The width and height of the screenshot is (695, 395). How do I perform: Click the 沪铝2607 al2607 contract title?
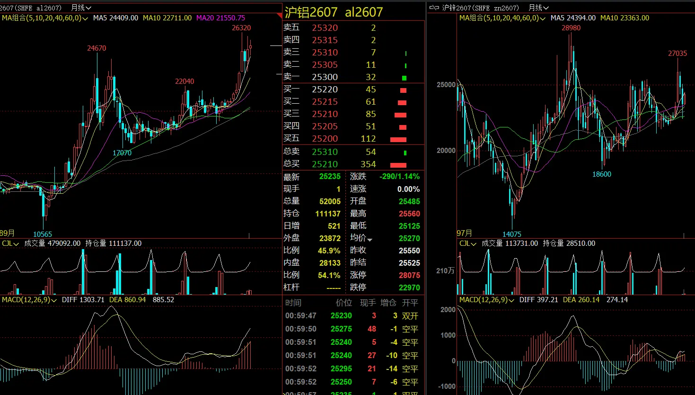coord(334,12)
